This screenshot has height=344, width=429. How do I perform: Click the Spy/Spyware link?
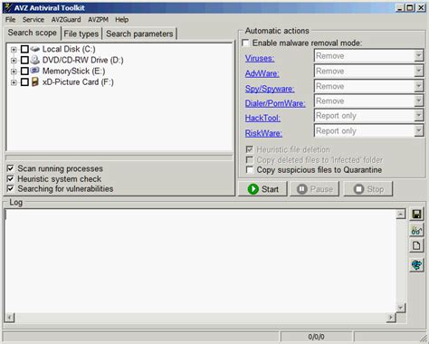[270, 89]
